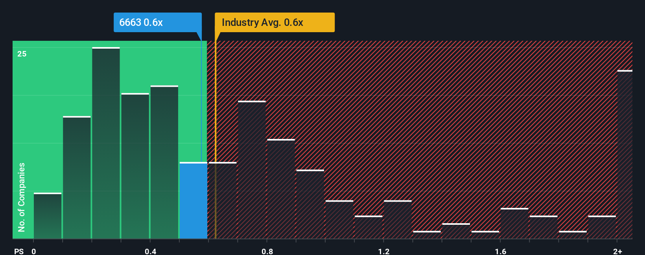Click the x-axis label 1.2
645x255 pixels.
pos(384,251)
